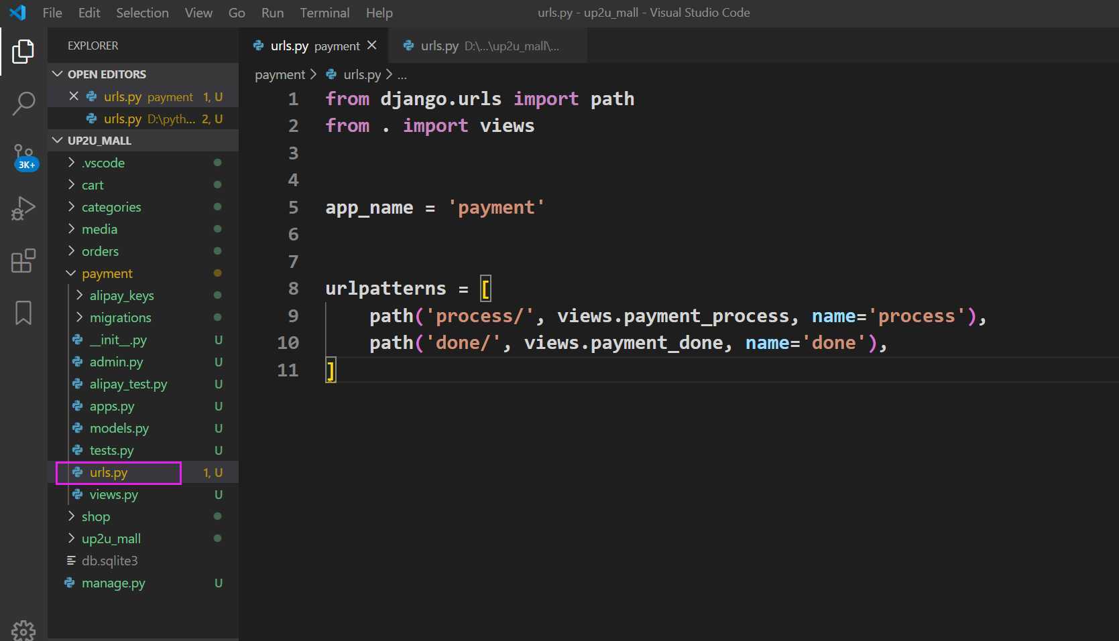Expand the media folder
This screenshot has height=641, width=1119.
143,229
